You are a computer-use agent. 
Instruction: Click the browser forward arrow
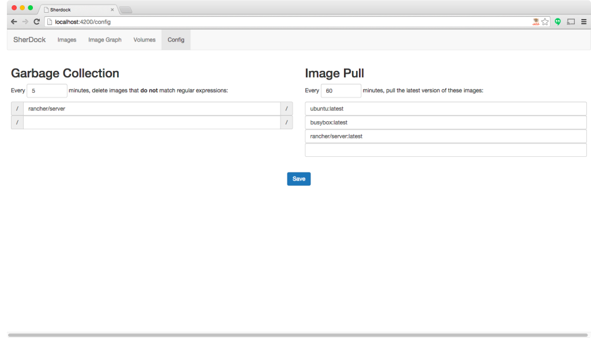point(25,22)
